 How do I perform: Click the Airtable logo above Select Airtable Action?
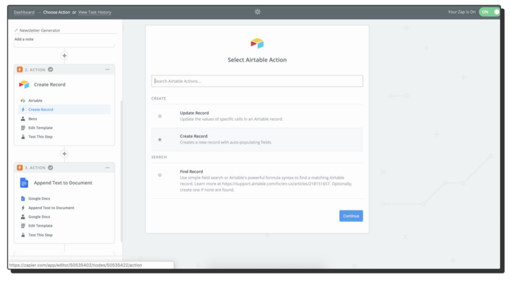click(257, 43)
